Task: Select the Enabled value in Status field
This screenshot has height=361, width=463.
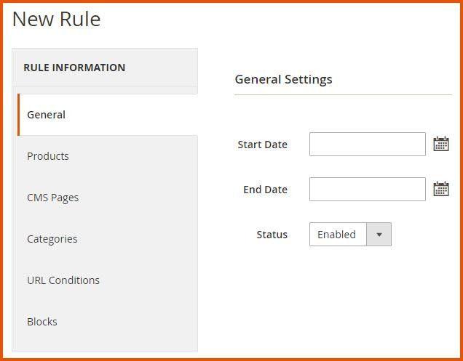Action: 337,235
